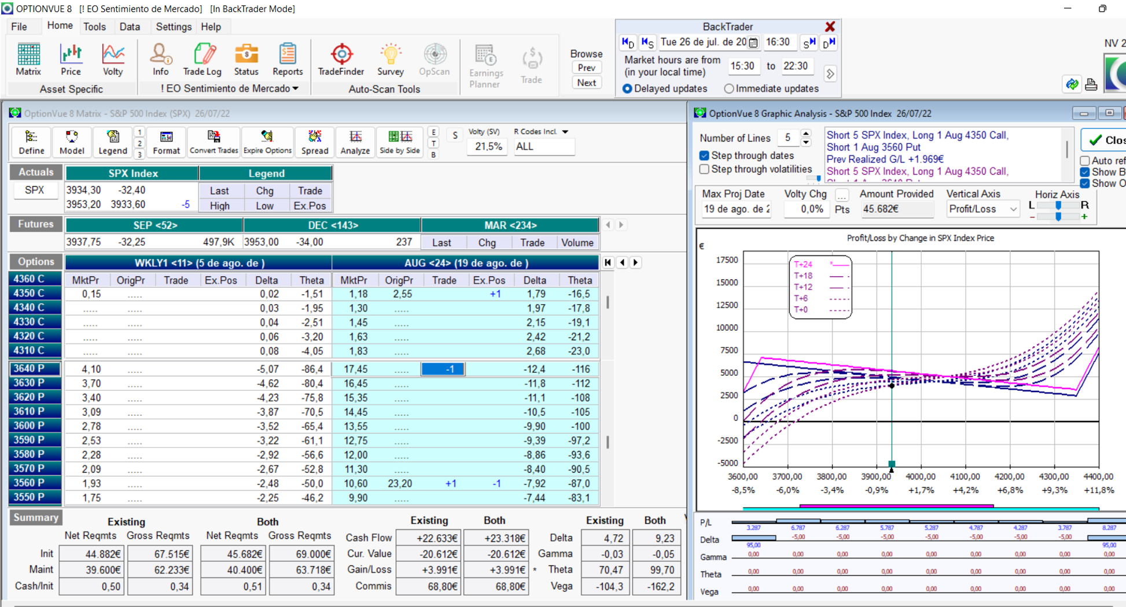
Task: Toggle the Show B checkbox
Action: 1085,172
